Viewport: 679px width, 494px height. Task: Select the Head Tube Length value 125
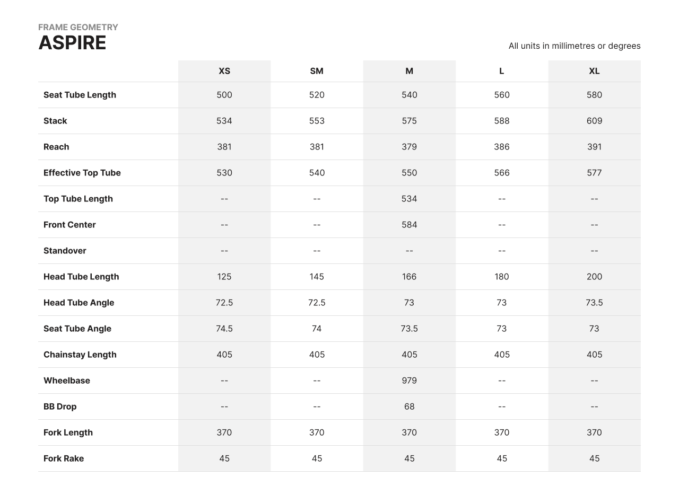[224, 277]
